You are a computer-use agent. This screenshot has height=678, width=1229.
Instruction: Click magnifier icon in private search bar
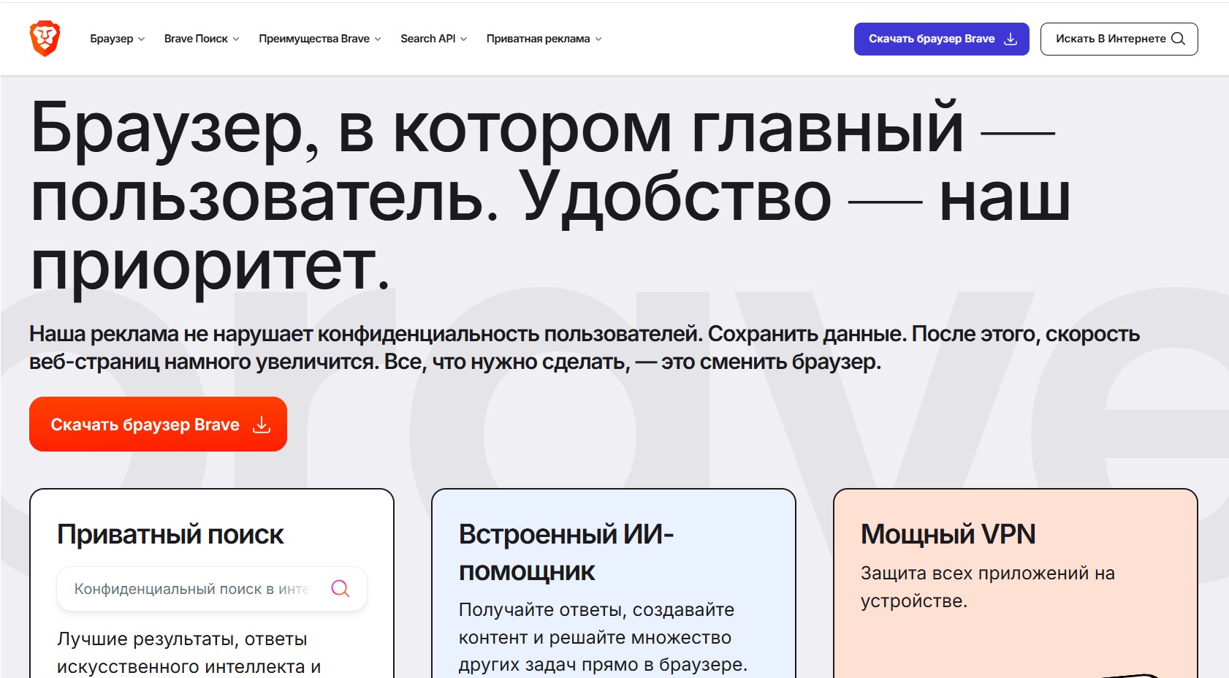click(x=340, y=588)
